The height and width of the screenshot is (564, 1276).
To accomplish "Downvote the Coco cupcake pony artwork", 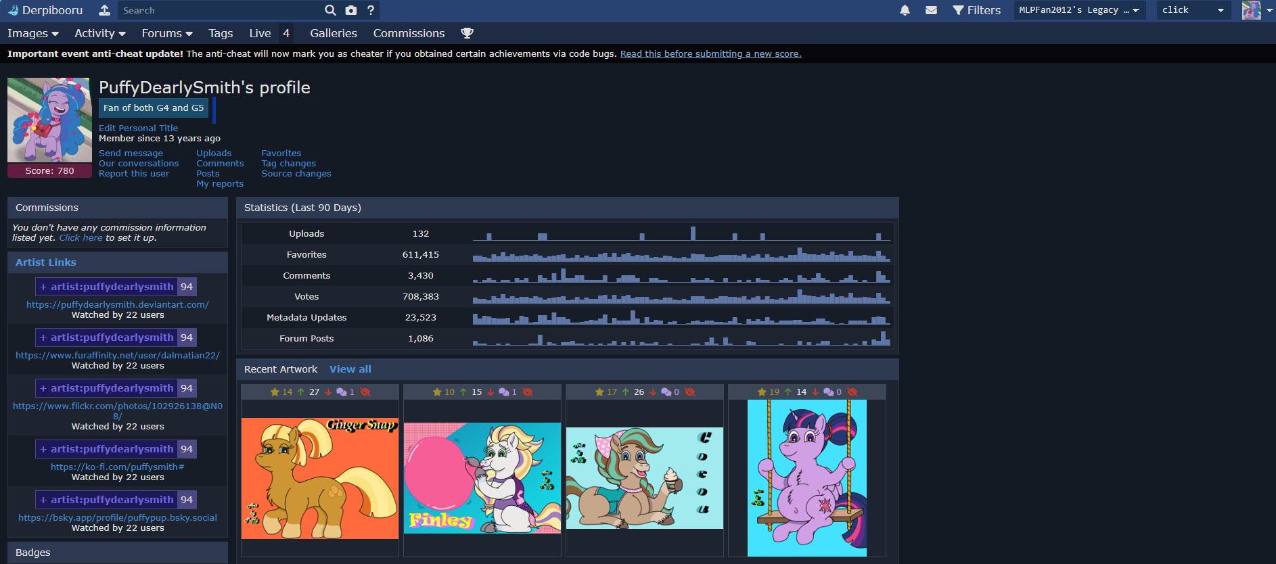I will [x=653, y=392].
